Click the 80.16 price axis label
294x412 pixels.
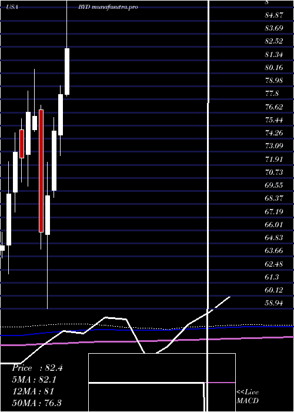274,68
